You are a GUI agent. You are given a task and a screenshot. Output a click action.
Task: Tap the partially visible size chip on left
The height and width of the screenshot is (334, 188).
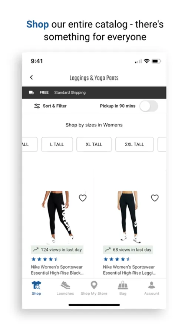point(30,144)
